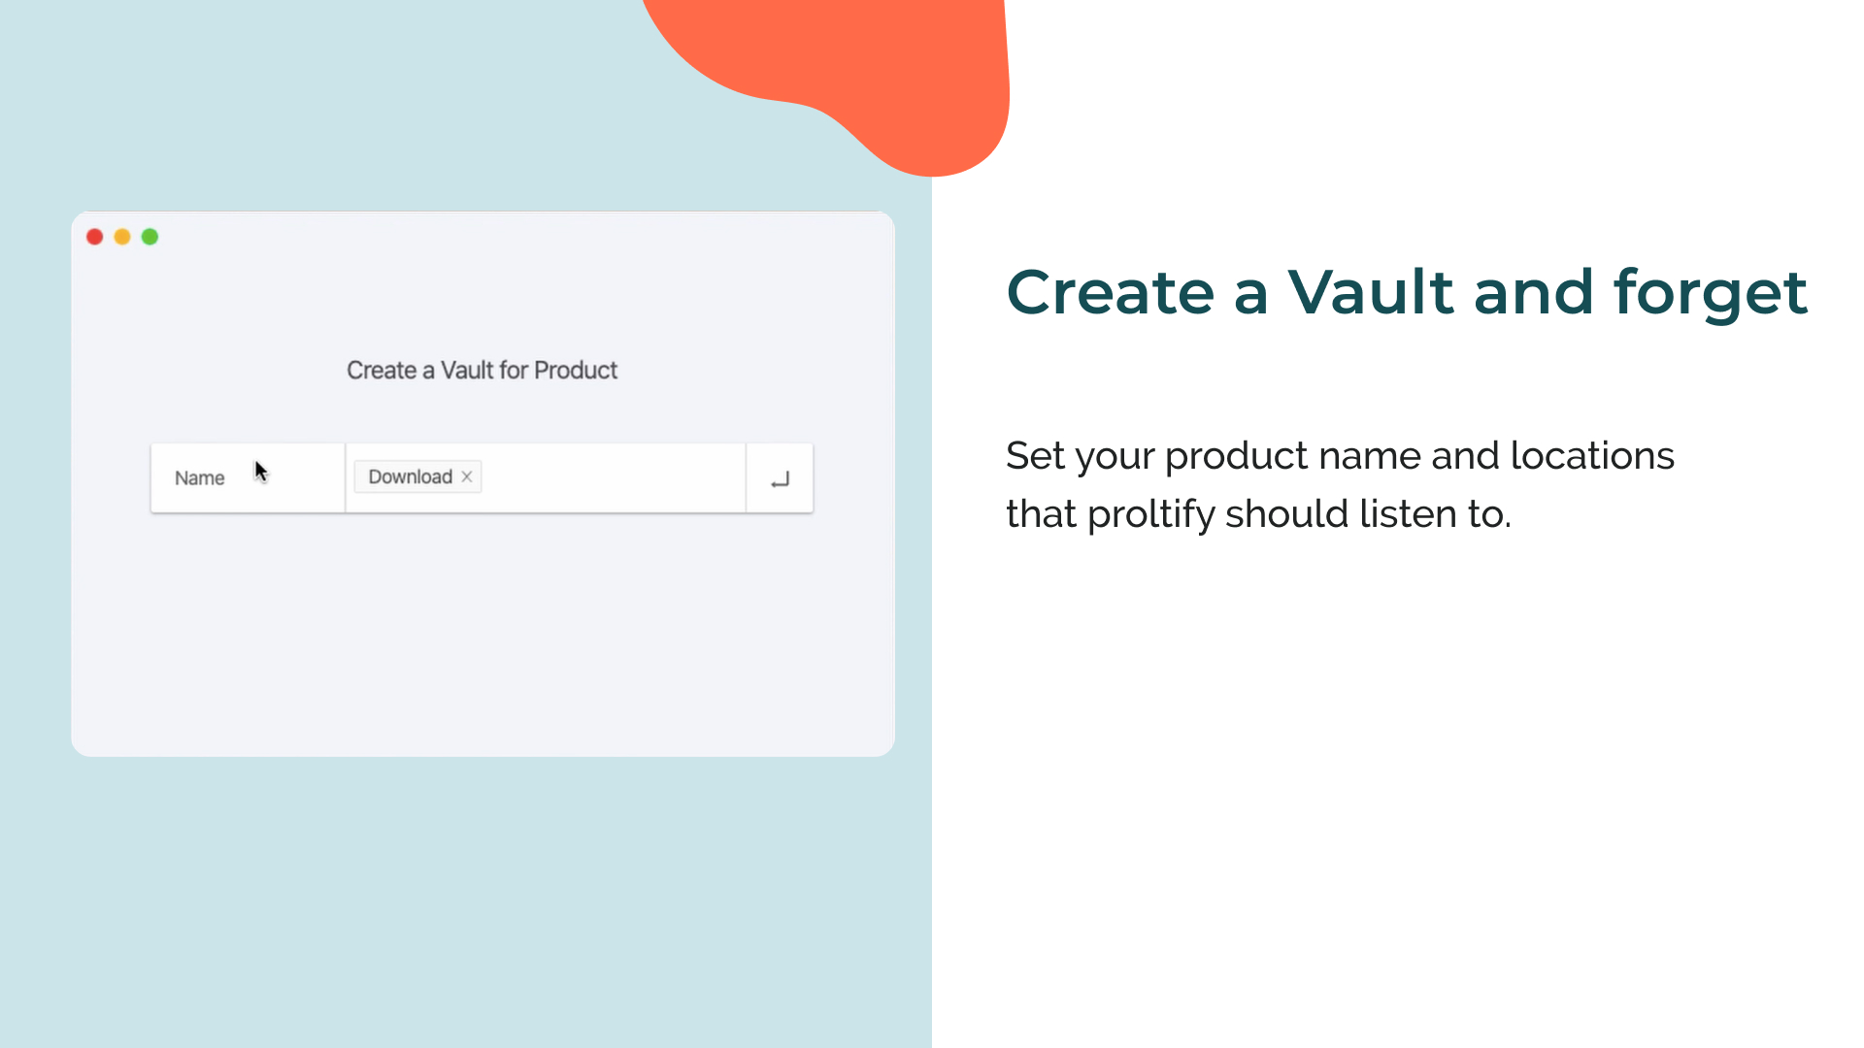
Task: Click the window title bar beside the traffic lights
Action: [524, 237]
